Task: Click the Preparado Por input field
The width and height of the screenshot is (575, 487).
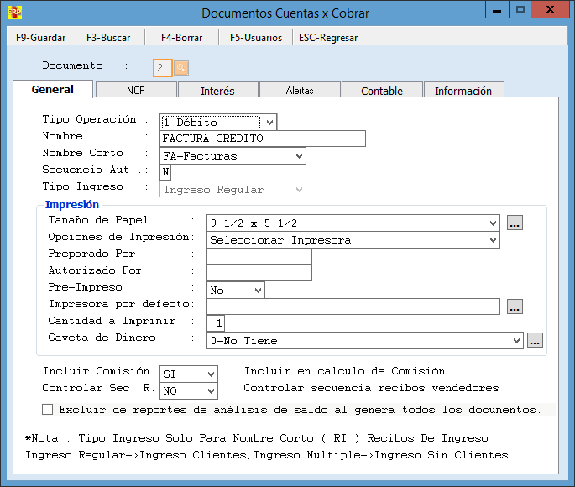Action: [x=259, y=256]
